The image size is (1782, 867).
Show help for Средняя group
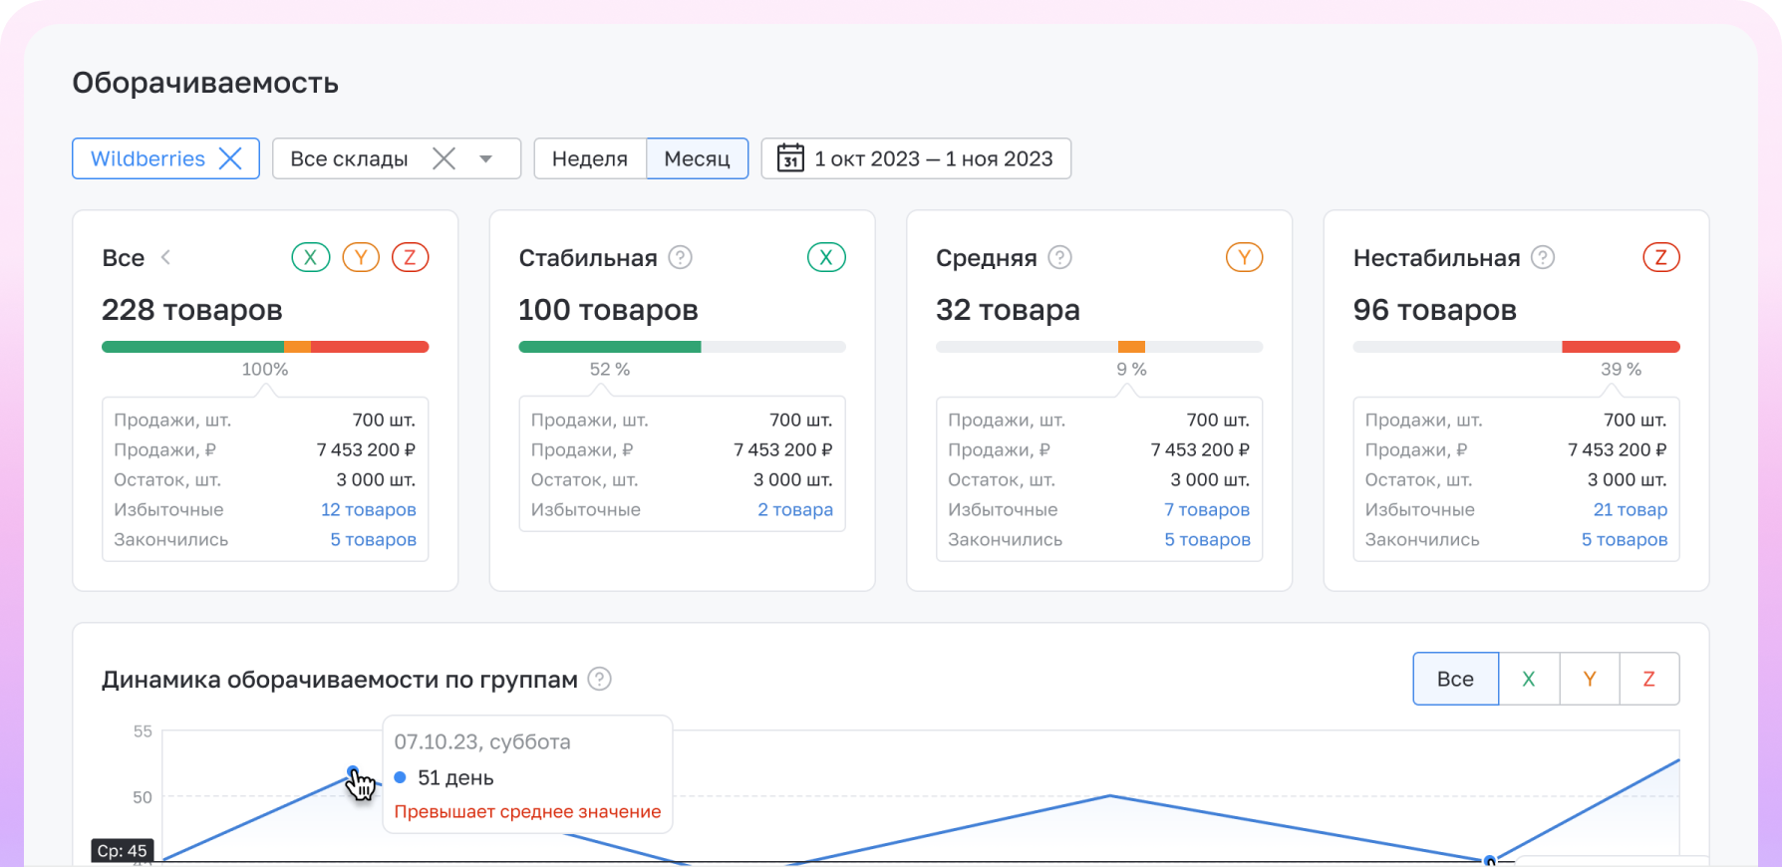click(1060, 257)
